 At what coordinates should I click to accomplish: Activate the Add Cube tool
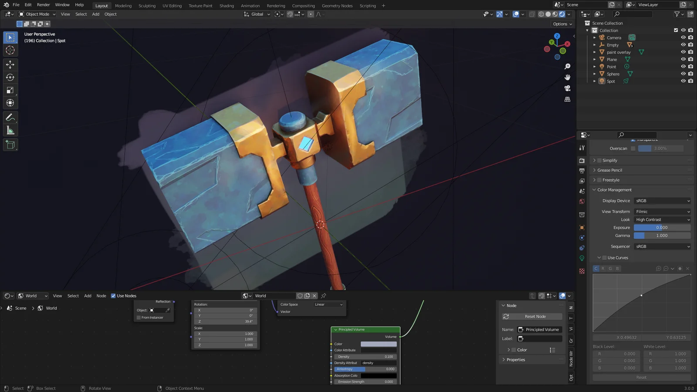[x=10, y=145]
